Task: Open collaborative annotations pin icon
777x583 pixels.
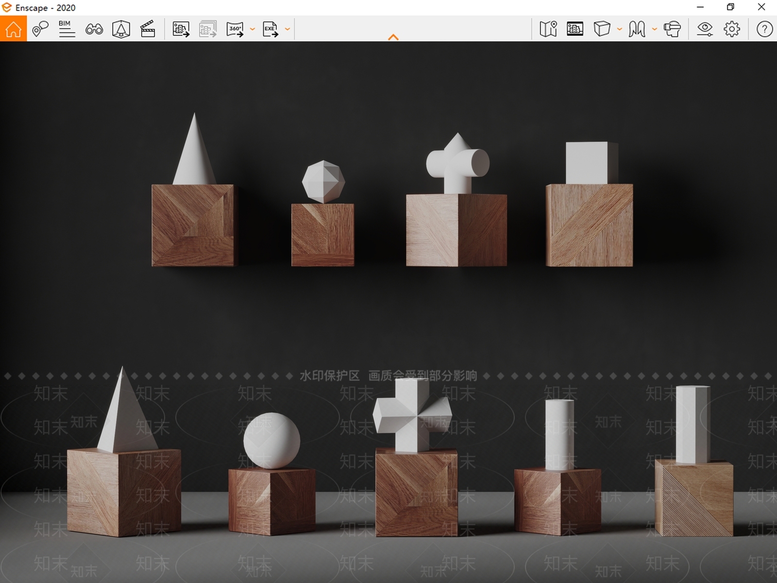Action: tap(40, 29)
